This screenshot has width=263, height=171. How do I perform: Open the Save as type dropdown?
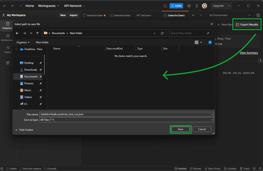[x=126, y=120]
